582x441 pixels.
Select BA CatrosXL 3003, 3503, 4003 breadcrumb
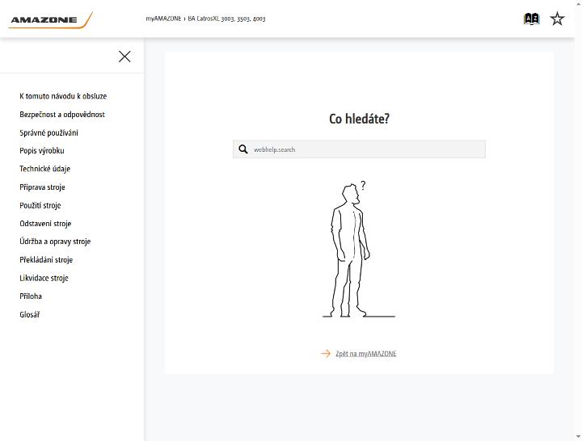[226, 19]
